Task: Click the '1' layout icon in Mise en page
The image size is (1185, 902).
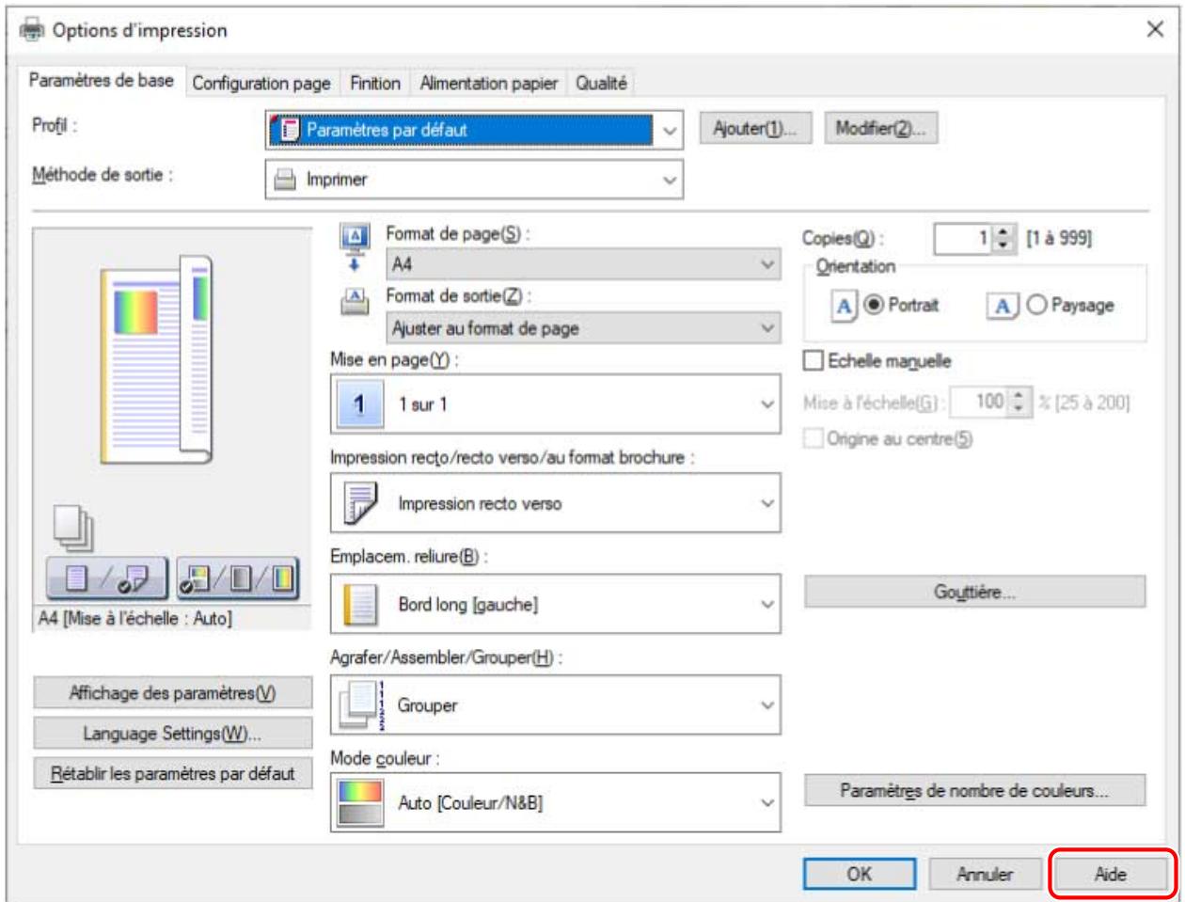Action: click(358, 404)
